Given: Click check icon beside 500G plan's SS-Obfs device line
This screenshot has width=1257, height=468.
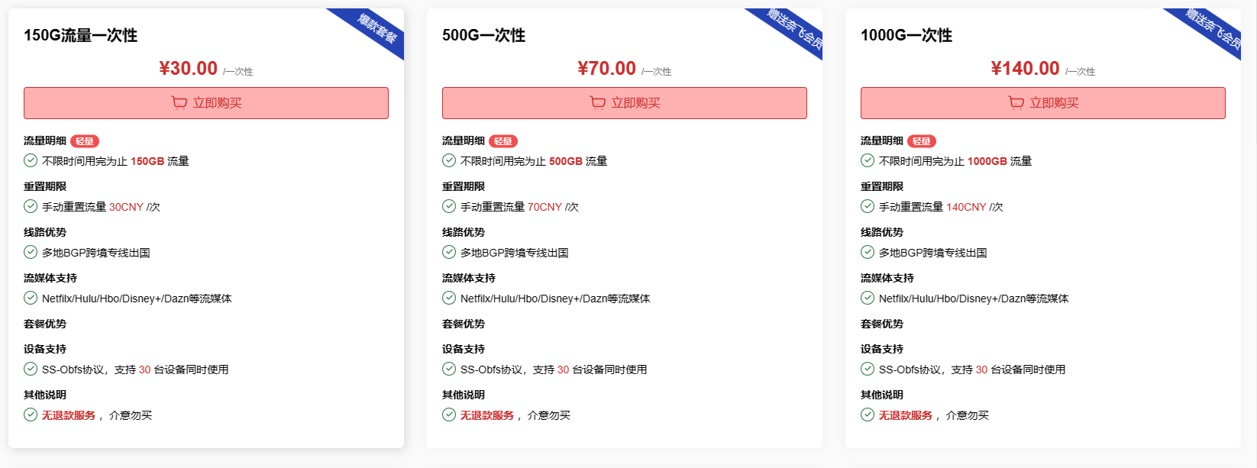Looking at the screenshot, I should click(x=449, y=369).
